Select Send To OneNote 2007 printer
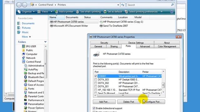This screenshot has width=200, height=112. tap(114, 26)
